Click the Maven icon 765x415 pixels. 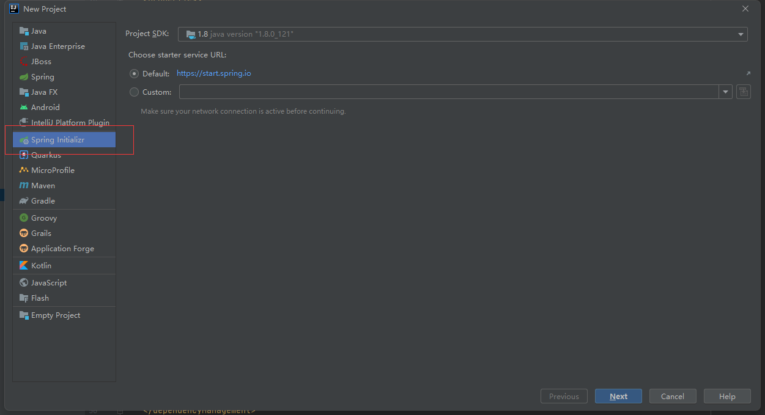click(x=24, y=185)
